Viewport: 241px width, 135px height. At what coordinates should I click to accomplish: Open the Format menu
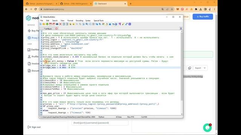70,21
